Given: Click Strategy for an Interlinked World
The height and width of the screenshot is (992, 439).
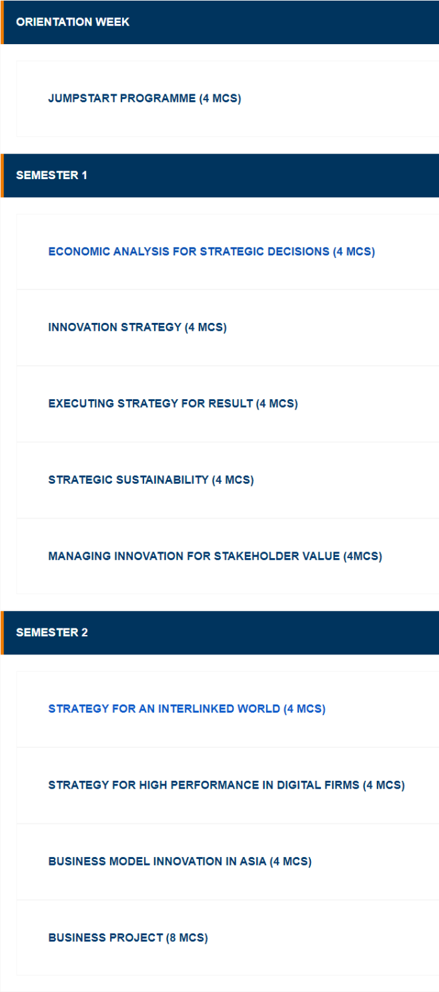Looking at the screenshot, I should (x=186, y=709).
